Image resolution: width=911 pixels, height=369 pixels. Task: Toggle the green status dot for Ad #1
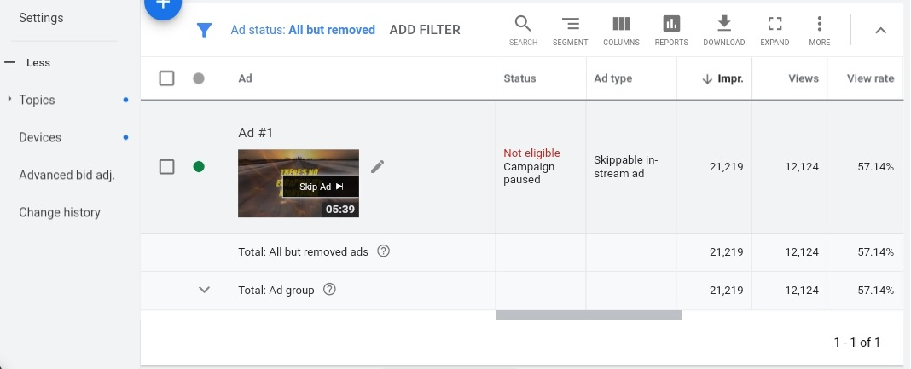point(199,167)
